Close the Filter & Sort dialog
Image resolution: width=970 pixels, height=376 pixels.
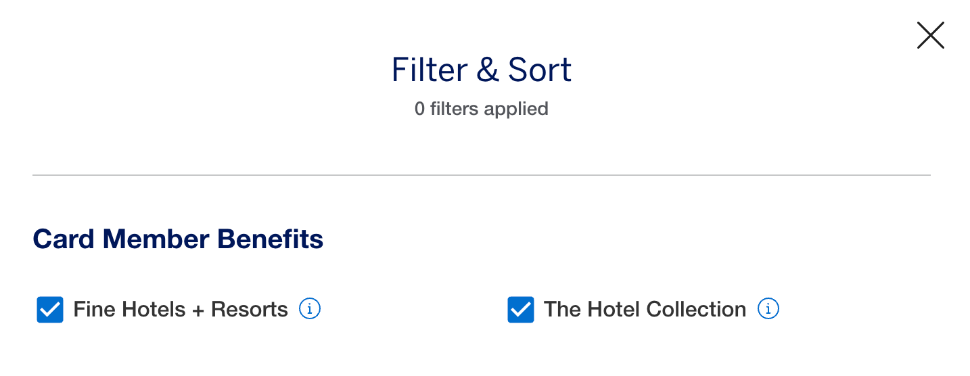tap(930, 35)
